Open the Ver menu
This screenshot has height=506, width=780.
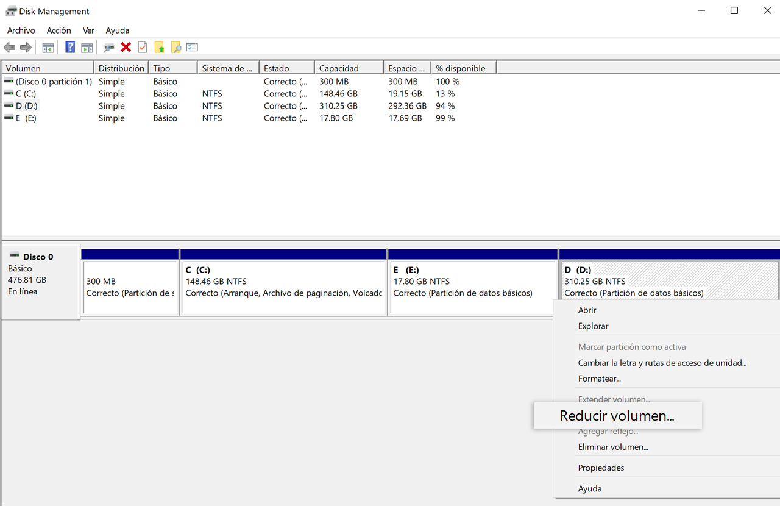point(88,30)
